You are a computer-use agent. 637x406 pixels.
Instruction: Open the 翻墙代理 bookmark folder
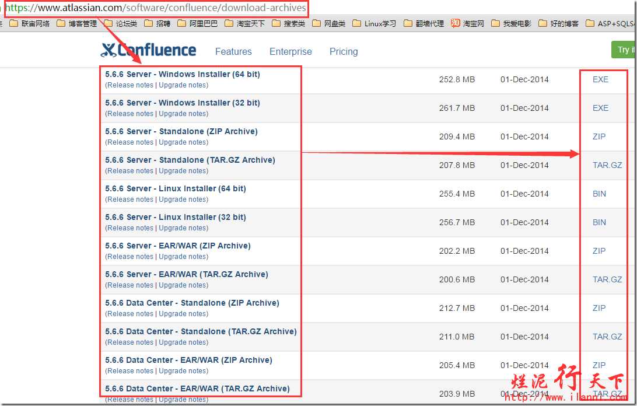pos(423,23)
